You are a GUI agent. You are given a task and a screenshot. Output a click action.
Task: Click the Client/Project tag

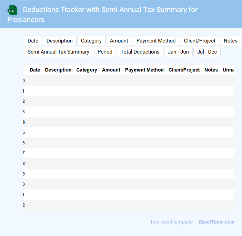[x=199, y=41]
